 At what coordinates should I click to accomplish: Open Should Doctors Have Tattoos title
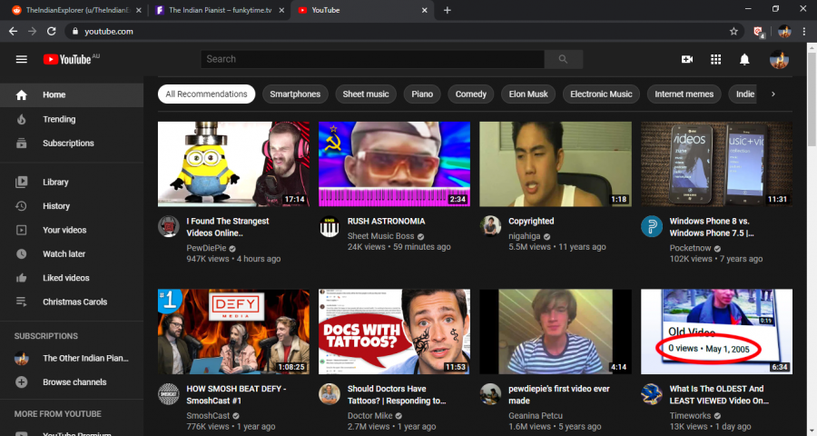tap(397, 395)
